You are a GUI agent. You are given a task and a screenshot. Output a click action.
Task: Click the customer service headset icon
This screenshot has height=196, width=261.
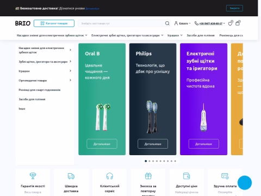(x=110, y=176)
